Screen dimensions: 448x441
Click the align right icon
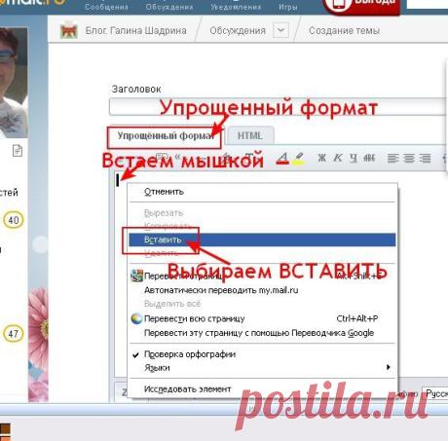425,159
